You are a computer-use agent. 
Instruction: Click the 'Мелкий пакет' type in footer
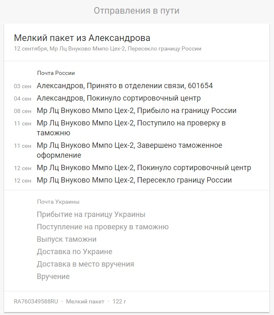tap(85, 301)
